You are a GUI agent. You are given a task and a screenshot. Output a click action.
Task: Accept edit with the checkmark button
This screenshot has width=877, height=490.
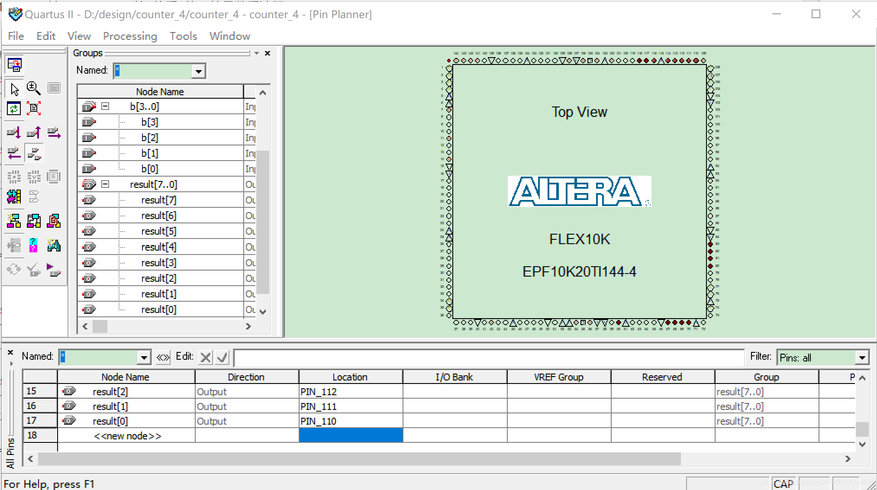222,357
